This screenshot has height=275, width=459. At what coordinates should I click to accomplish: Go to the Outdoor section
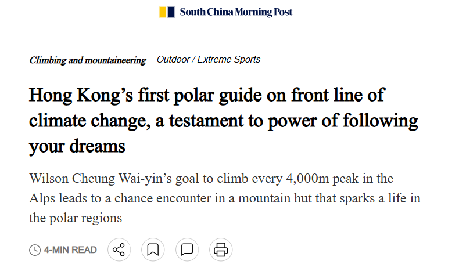(173, 60)
